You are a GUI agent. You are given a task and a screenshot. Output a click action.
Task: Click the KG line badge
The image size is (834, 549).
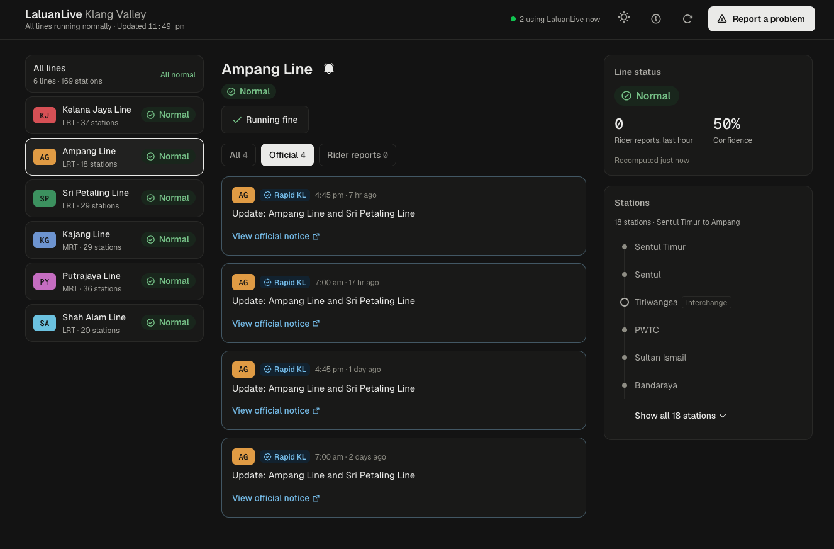(x=45, y=240)
